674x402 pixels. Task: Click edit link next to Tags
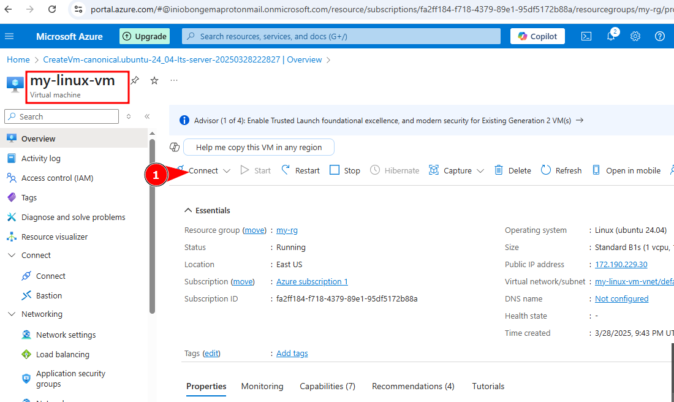211,354
